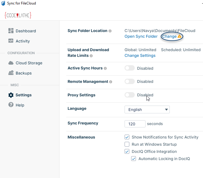The image size is (203, 178).
Task: Click the FileCloud app icon in title bar
Action: 3,3
